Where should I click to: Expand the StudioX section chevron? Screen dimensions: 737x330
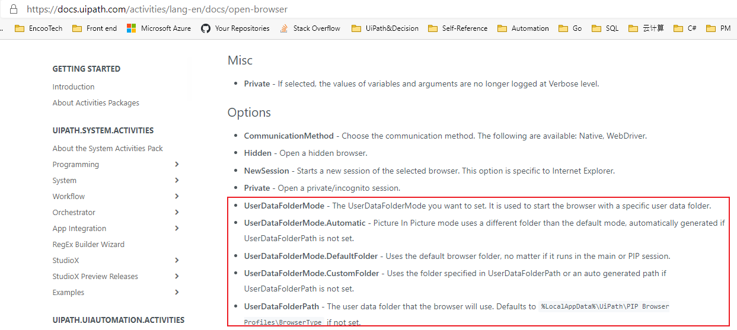coord(177,260)
